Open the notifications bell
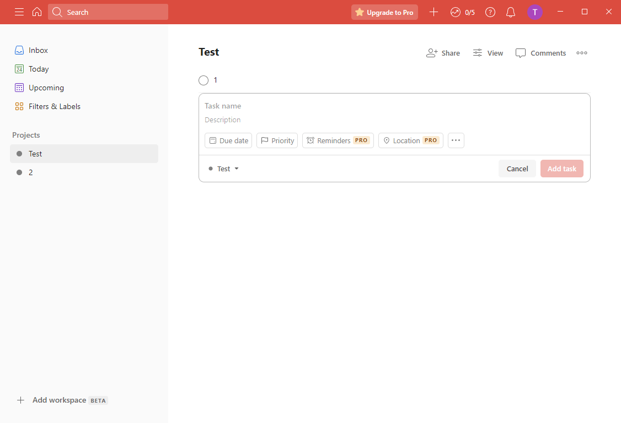621x423 pixels. [x=511, y=12]
